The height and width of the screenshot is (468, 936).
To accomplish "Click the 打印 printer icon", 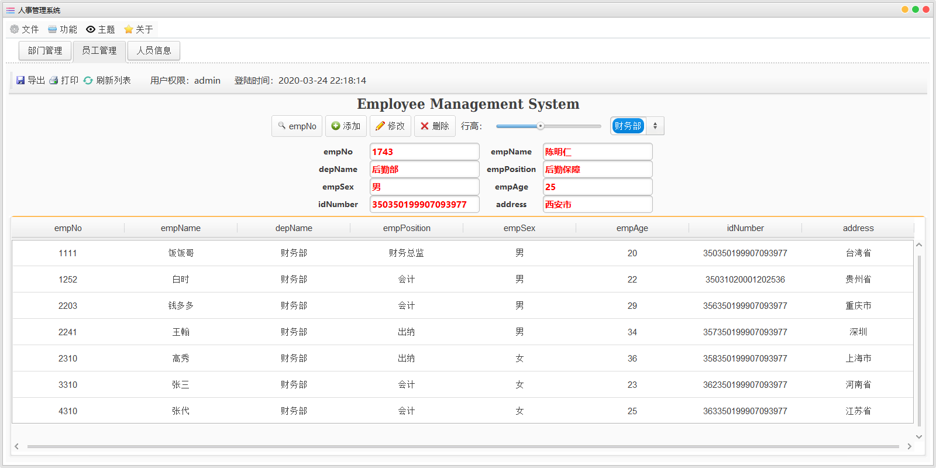I will (x=53, y=80).
